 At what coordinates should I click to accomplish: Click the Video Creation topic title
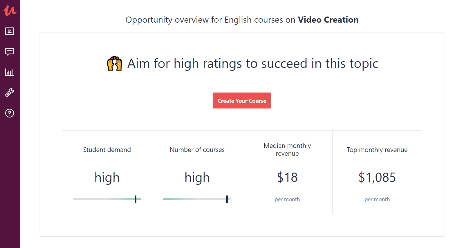(x=328, y=20)
